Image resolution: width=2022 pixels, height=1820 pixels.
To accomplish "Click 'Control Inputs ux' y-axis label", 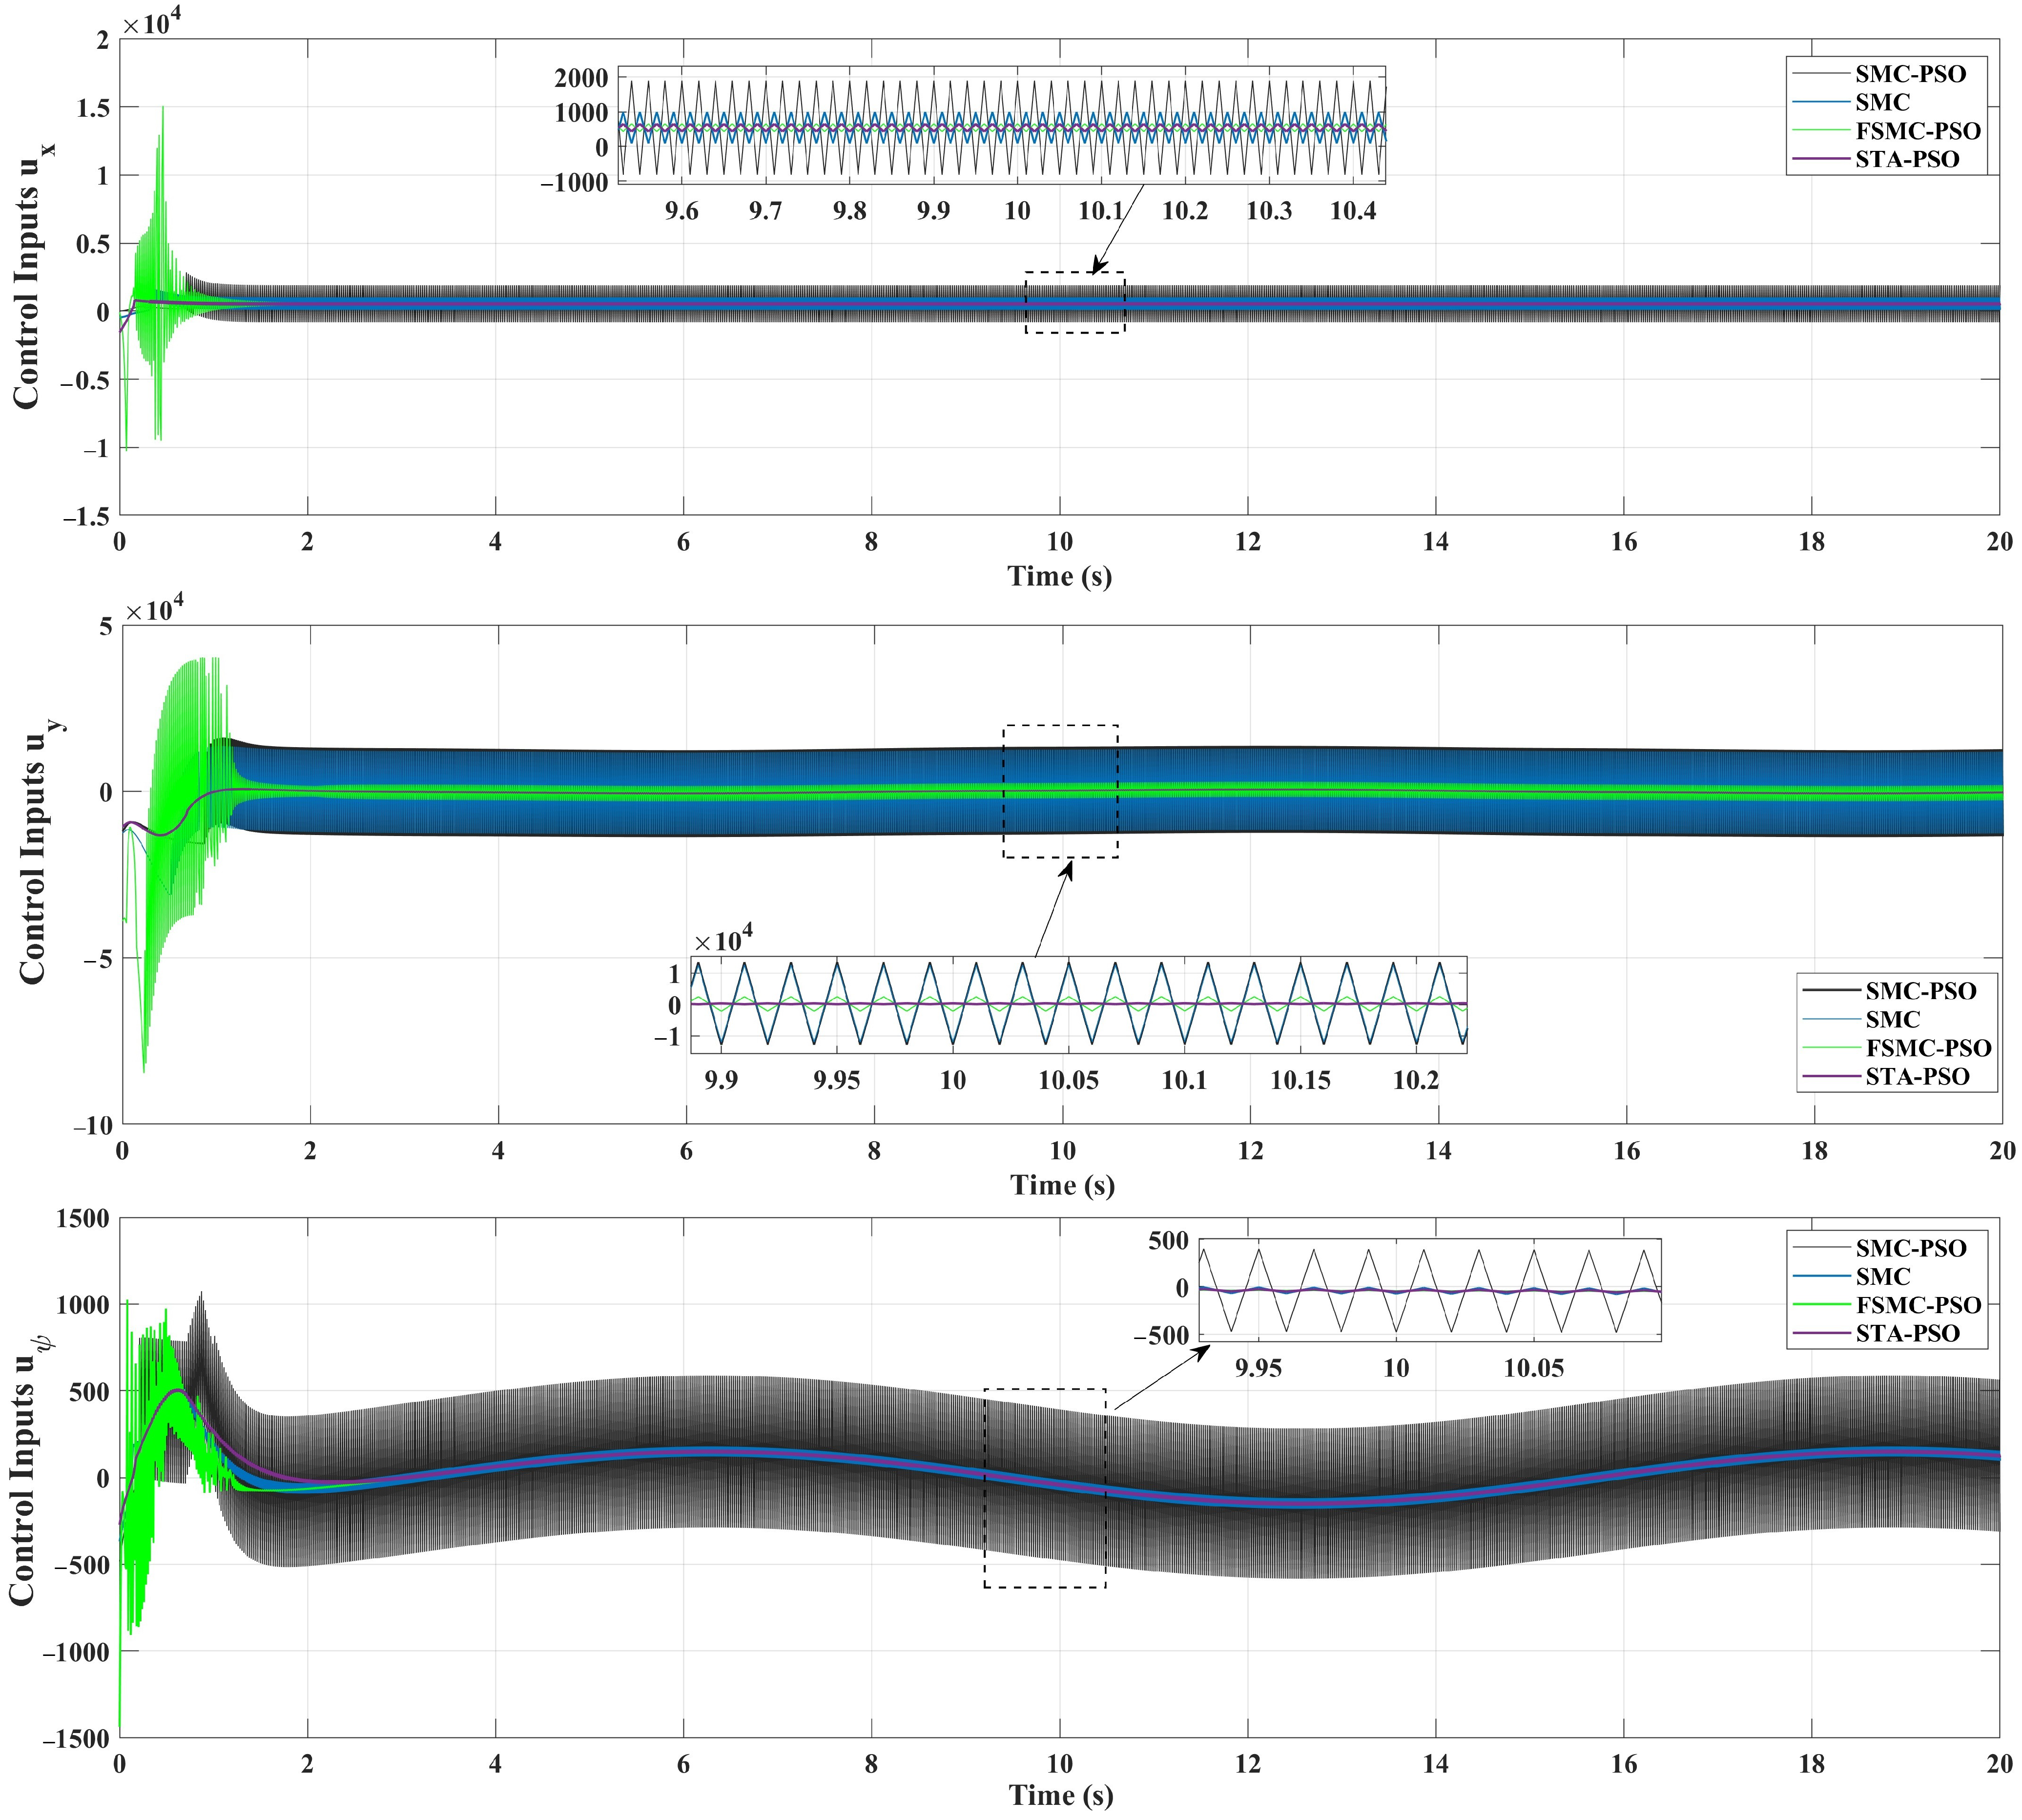I will [x=30, y=276].
